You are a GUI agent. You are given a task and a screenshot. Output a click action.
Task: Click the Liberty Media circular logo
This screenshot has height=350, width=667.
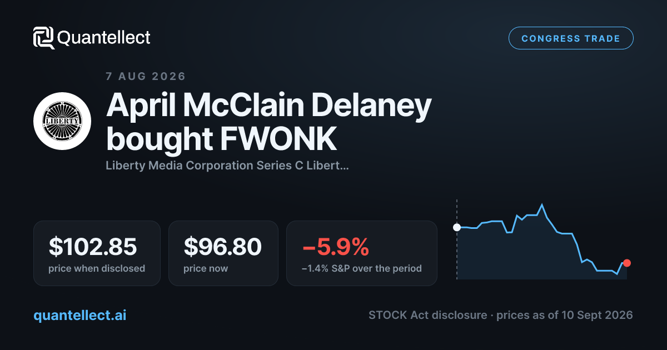click(x=62, y=121)
